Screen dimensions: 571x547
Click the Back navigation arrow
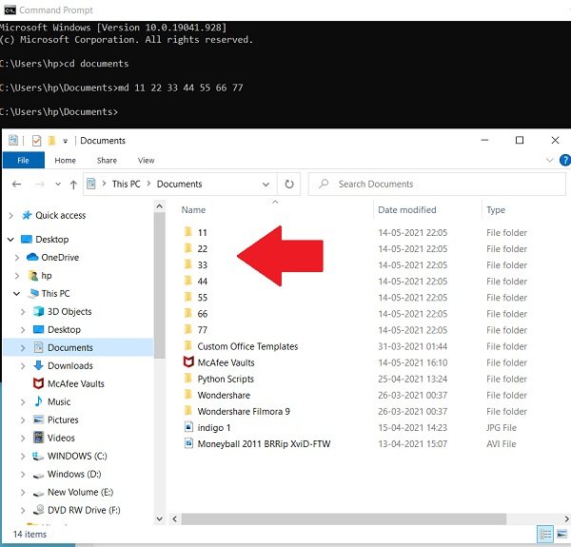click(x=17, y=185)
